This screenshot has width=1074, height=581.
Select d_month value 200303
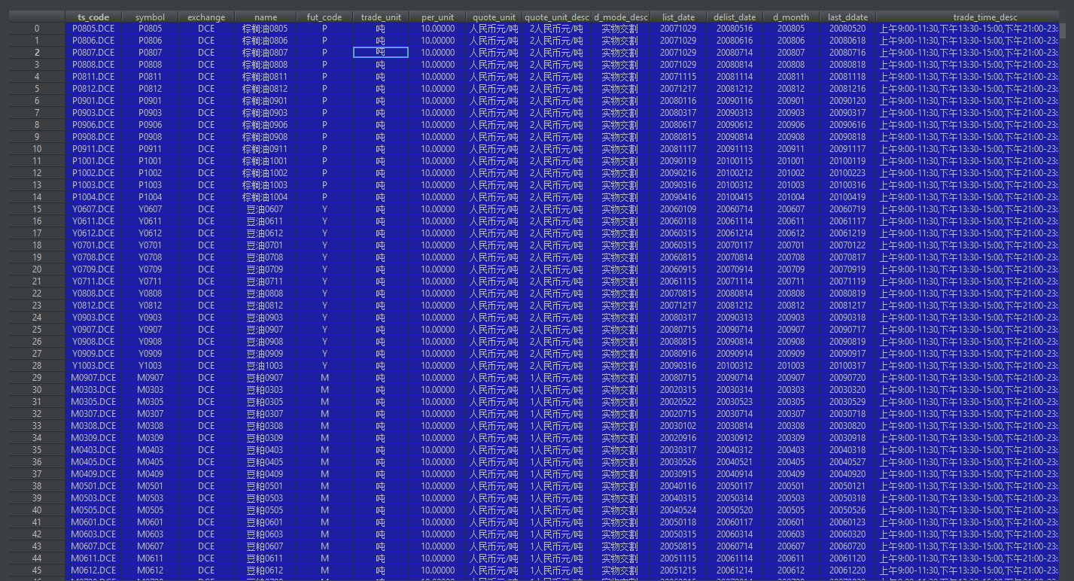[x=791, y=390]
